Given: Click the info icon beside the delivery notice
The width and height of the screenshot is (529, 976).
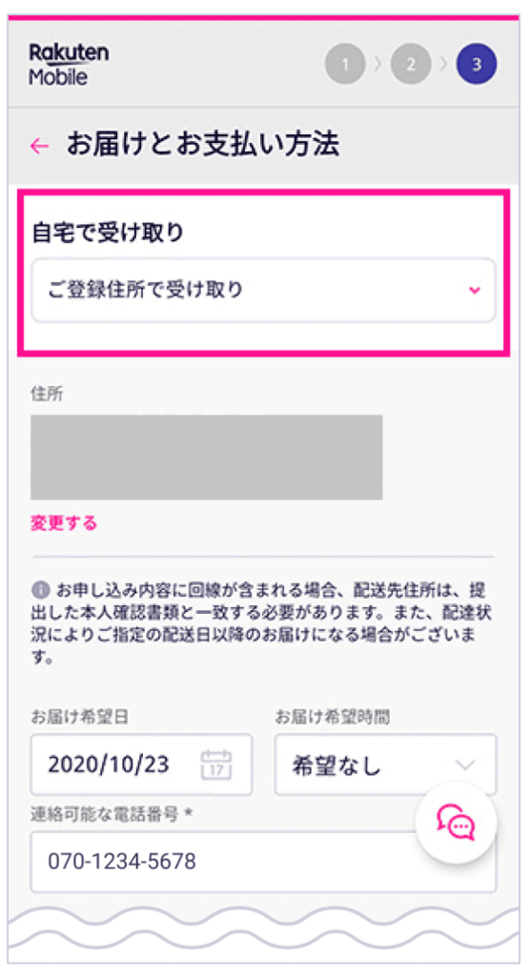Looking at the screenshot, I should pos(40,589).
